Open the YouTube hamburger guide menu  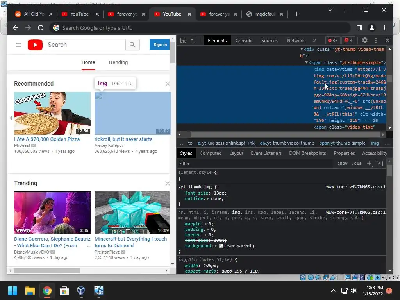(18, 45)
